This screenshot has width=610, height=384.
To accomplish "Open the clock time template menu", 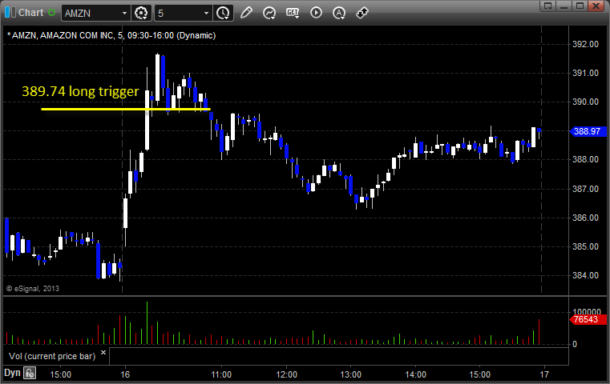I will (x=223, y=14).
